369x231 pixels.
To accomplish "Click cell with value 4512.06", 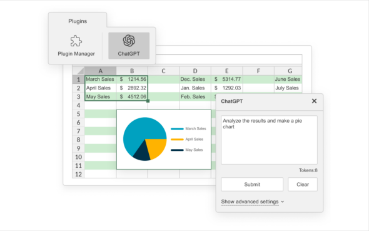I will 132,97.
